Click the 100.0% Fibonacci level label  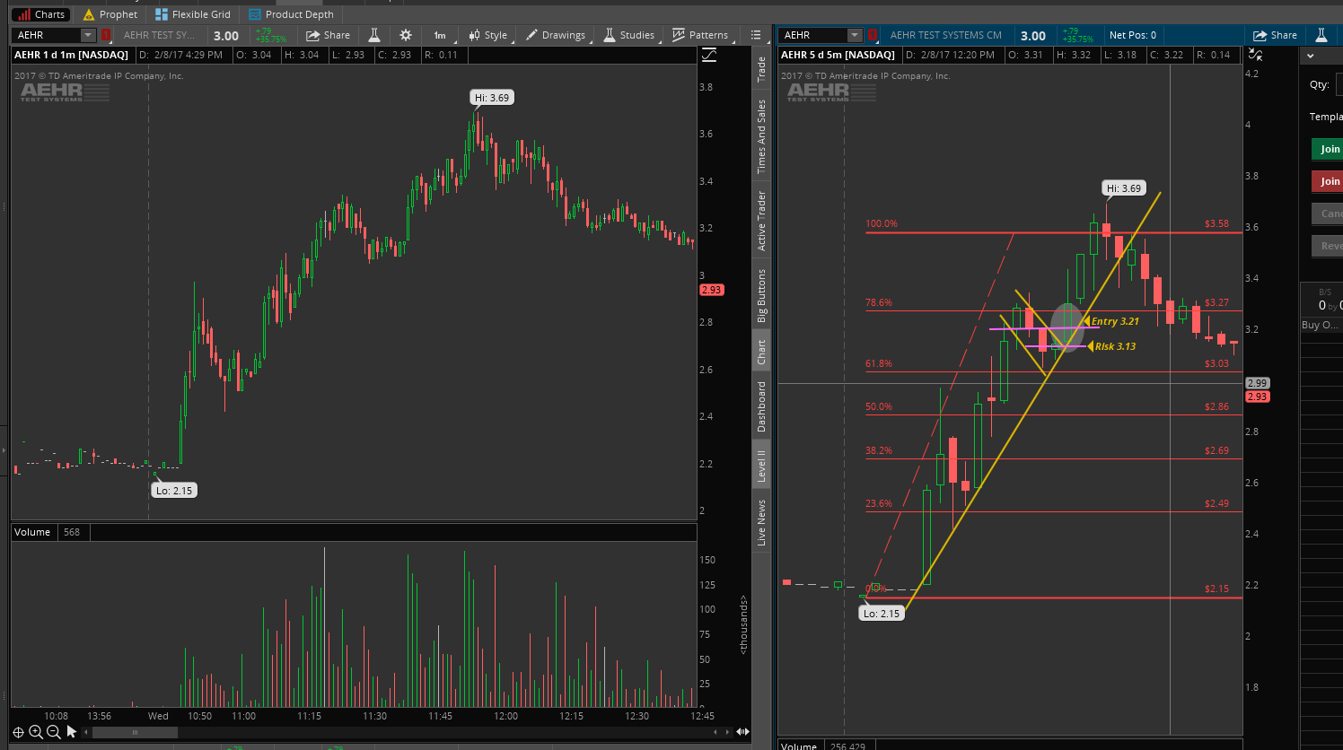pyautogui.click(x=882, y=223)
